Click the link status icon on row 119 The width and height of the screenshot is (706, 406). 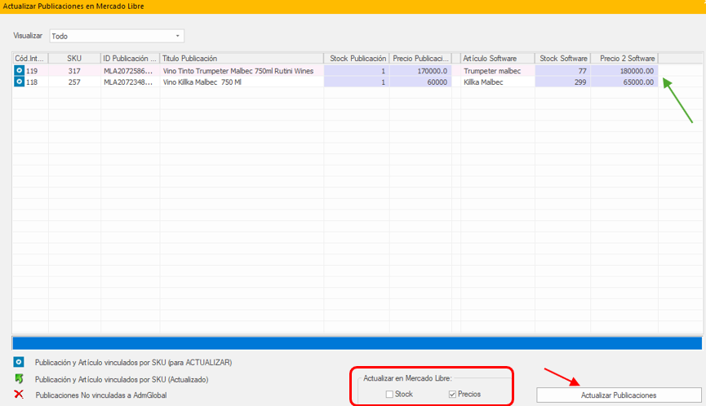click(19, 71)
